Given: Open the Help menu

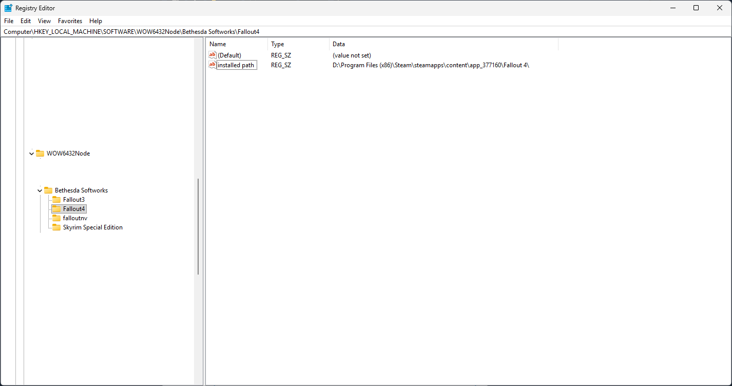Looking at the screenshot, I should (x=95, y=21).
